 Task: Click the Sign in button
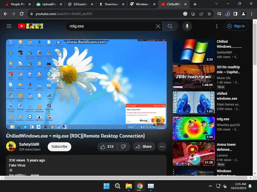point(236,26)
